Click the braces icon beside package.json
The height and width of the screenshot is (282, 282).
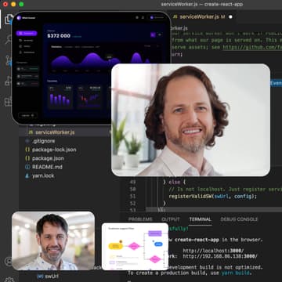[27, 158]
